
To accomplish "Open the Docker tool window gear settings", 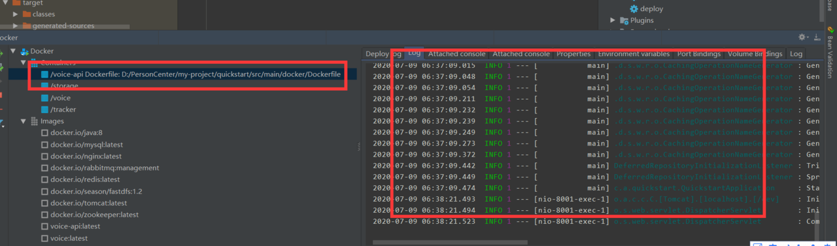I will [803, 38].
